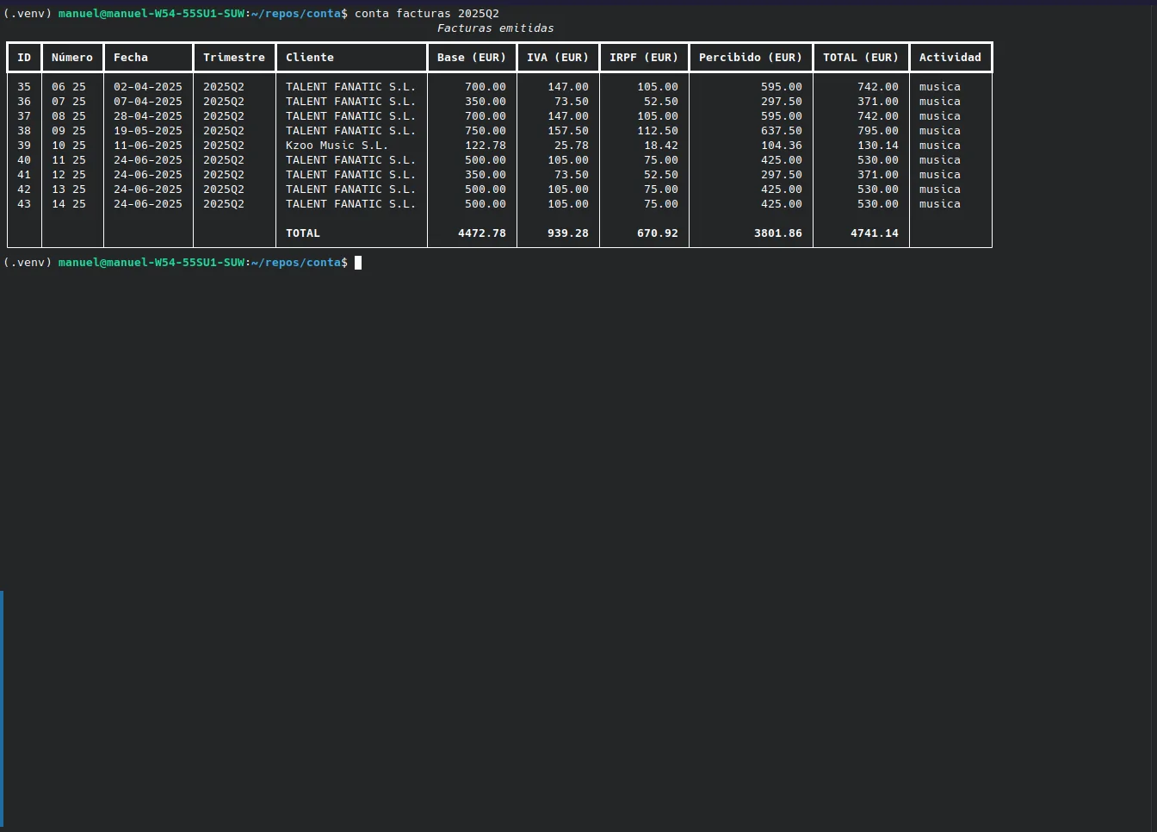Image resolution: width=1157 pixels, height=832 pixels.
Task: Click the blue bar on the left edge
Action: (2, 708)
